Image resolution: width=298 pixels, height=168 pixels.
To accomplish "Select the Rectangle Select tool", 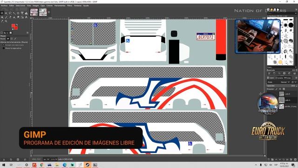I will pos(6,13).
